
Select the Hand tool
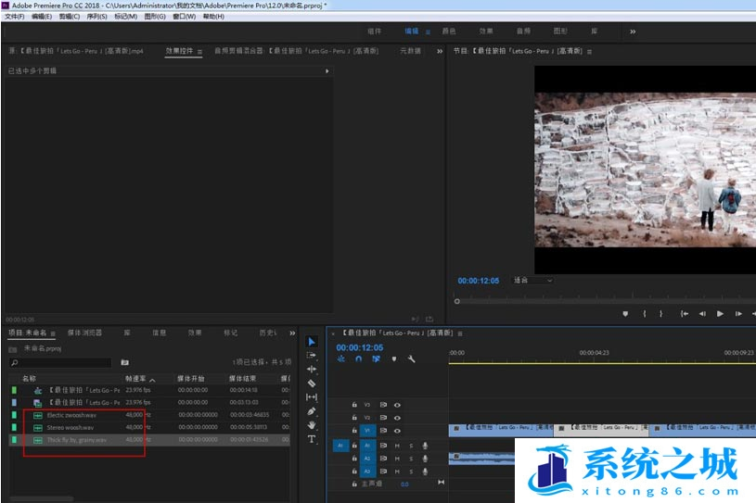(312, 425)
